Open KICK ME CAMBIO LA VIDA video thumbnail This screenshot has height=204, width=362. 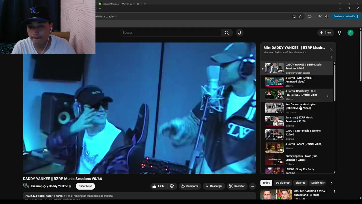[x=276, y=195]
